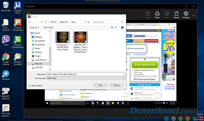Click New folder in Save As

pyautogui.click(x=48, y=27)
